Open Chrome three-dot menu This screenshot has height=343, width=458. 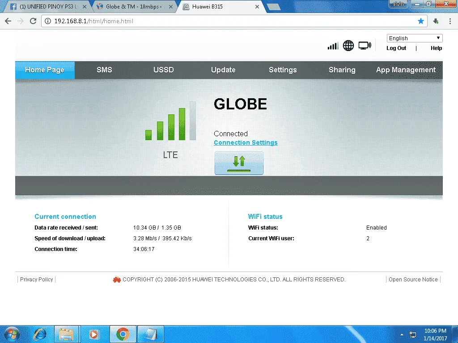click(x=450, y=21)
